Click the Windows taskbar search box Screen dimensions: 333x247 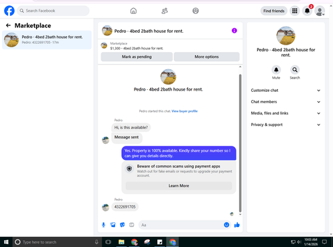click(x=57, y=242)
